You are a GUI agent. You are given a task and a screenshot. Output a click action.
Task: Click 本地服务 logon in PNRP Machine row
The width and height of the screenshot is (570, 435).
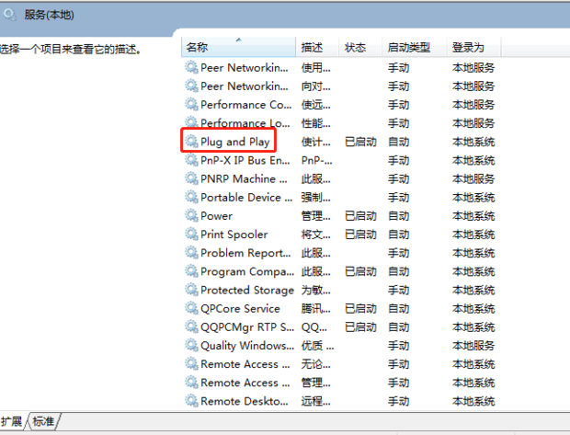coord(473,178)
